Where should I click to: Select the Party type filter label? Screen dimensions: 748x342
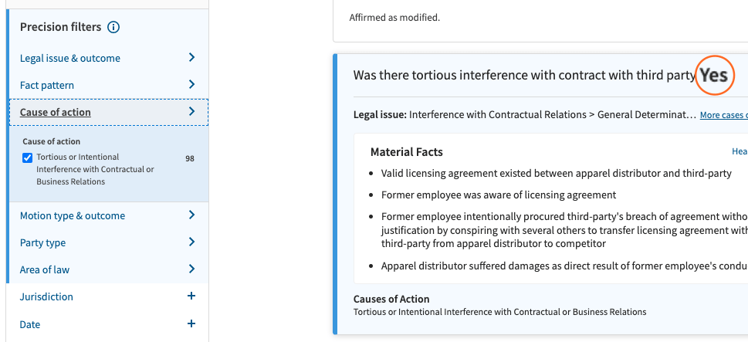[42, 242]
